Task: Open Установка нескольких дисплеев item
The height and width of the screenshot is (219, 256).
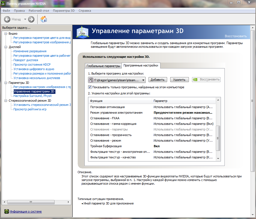Action: click(37, 78)
